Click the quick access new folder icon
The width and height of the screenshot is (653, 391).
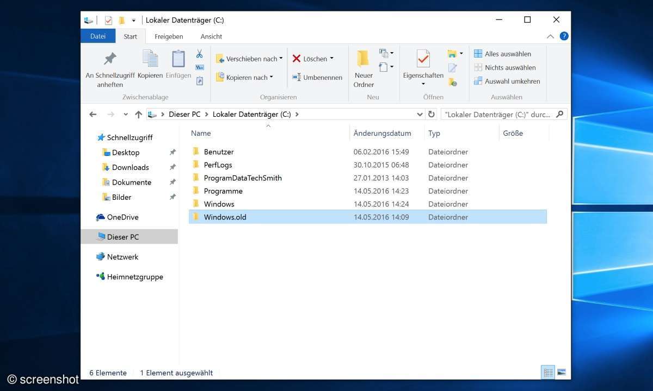tap(121, 20)
